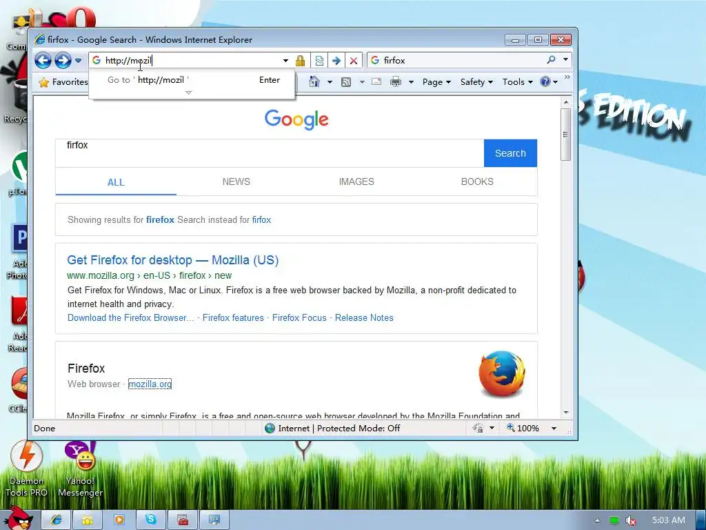
Task: Click Download the Firefox Browser sitelink
Action: coord(130,317)
